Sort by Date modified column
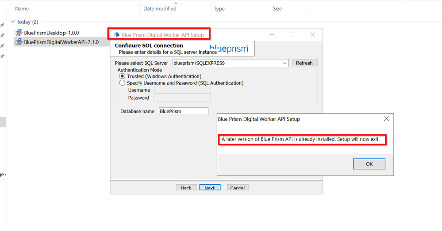This screenshot has width=442, height=231. (x=160, y=9)
